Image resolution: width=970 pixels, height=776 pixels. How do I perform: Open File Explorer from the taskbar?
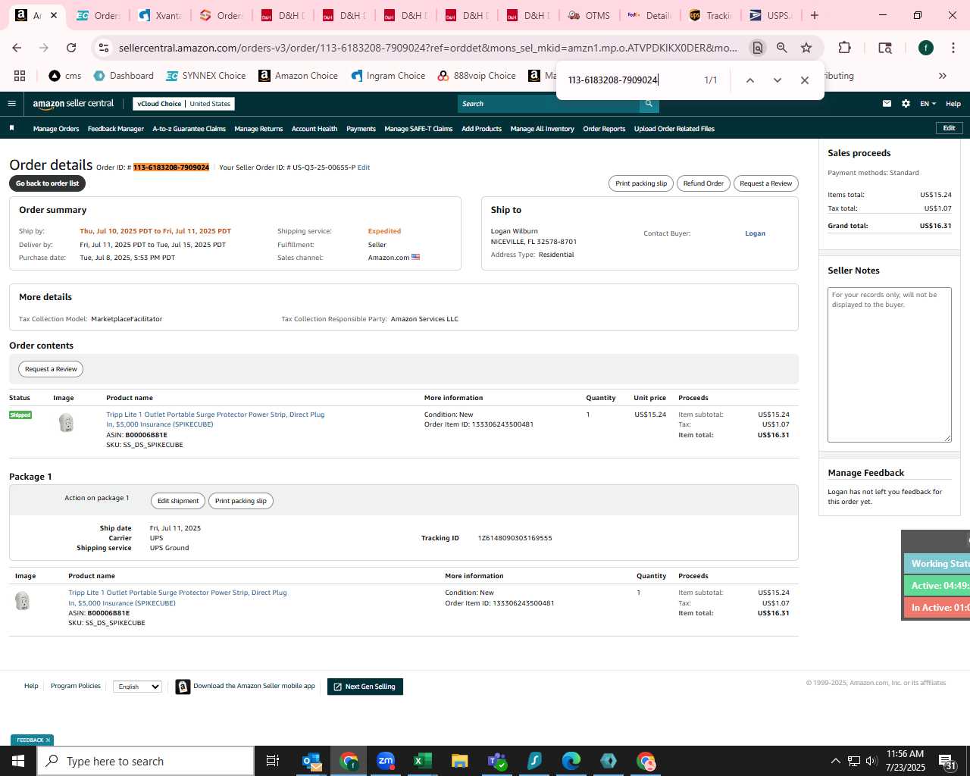pos(460,761)
